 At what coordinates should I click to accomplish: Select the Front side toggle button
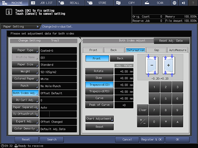97,58
